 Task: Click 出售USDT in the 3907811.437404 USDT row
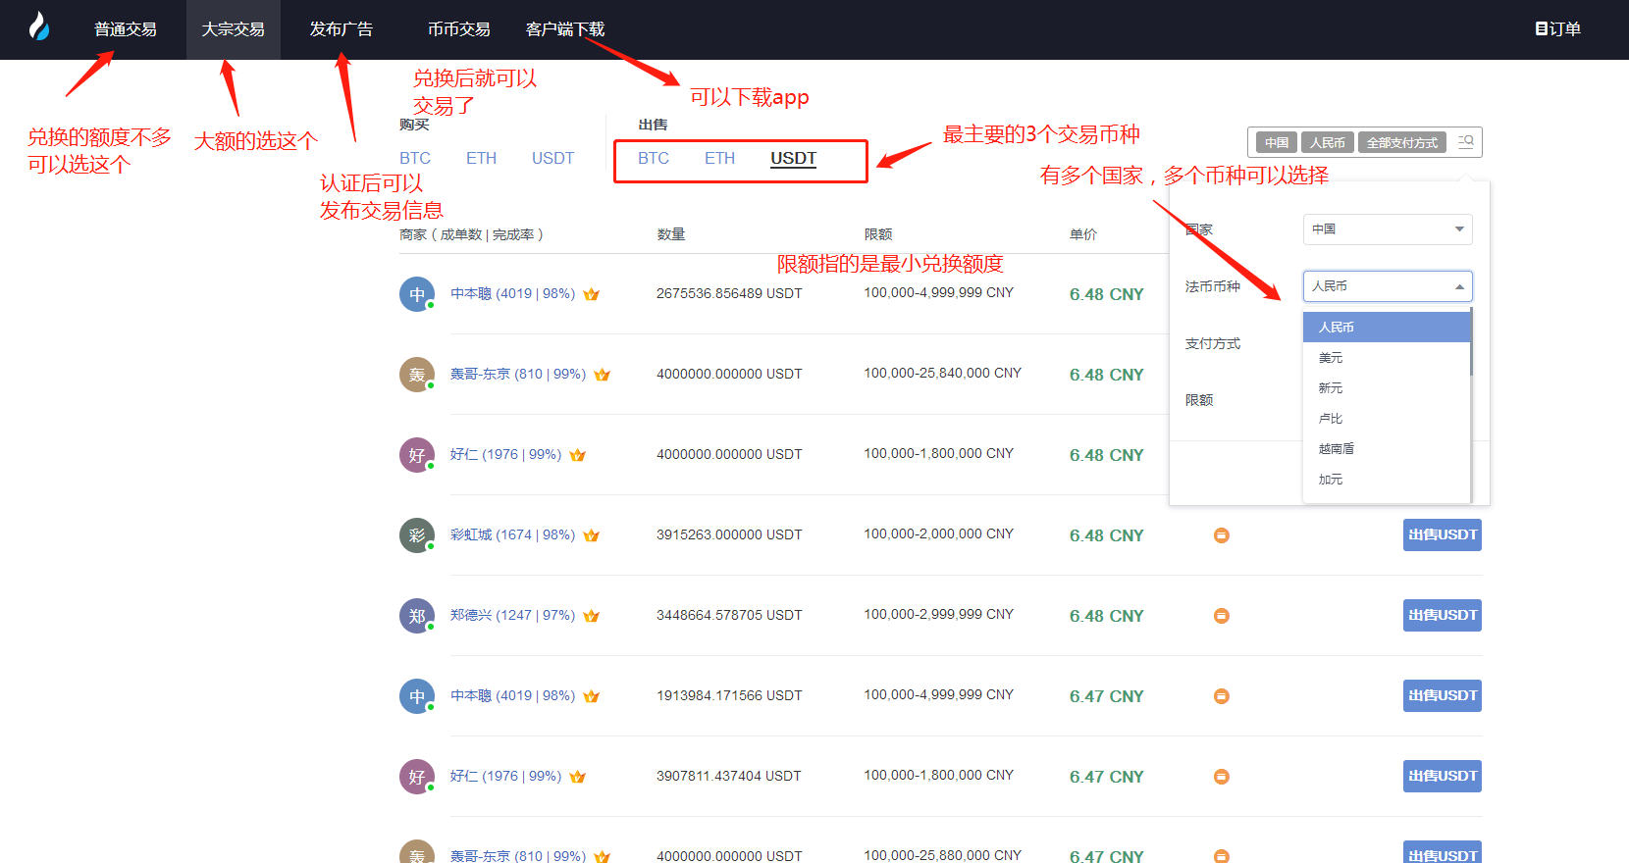(1443, 777)
